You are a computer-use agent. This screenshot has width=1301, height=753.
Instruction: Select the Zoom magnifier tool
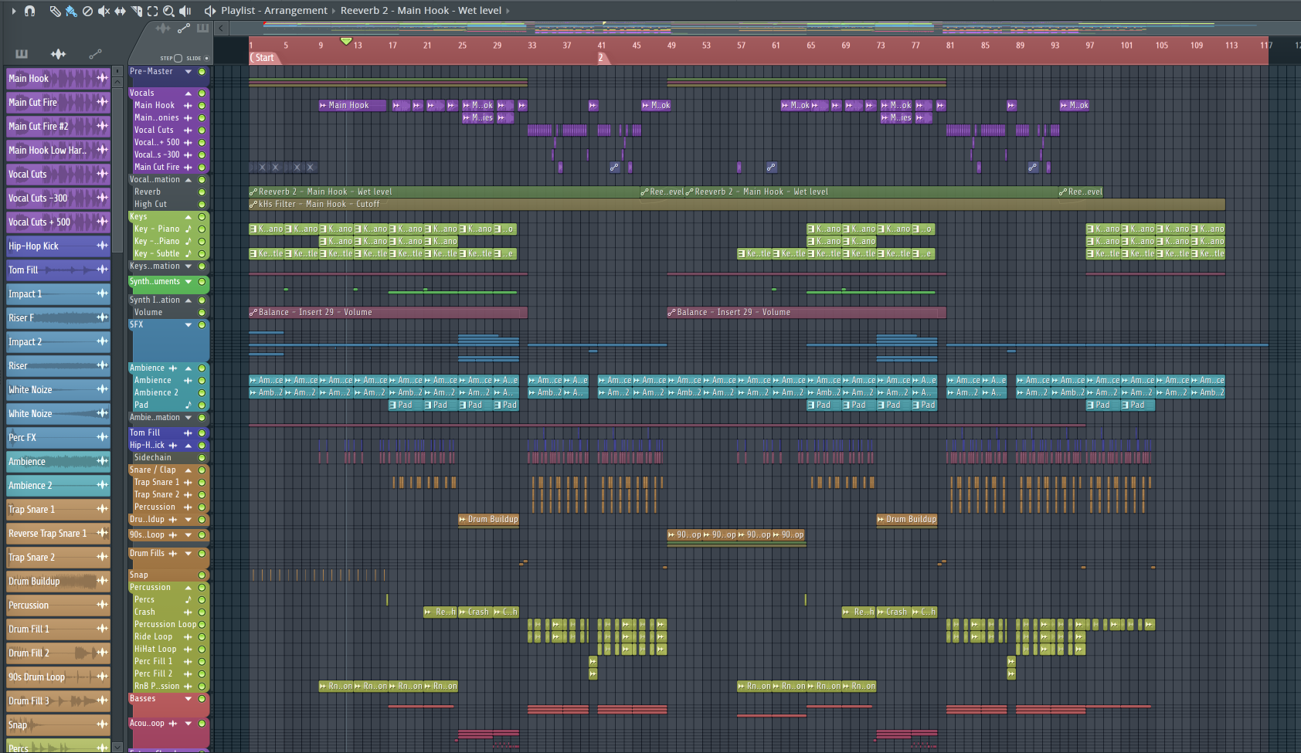coord(168,11)
